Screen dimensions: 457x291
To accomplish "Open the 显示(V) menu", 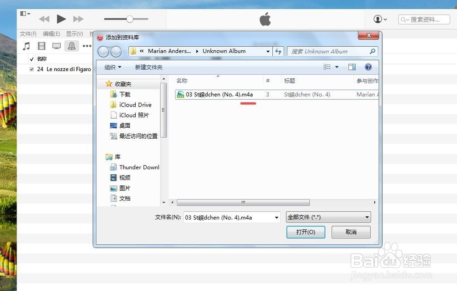I will (74, 34).
